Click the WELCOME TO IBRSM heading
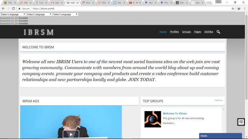Screen dimensions: 248x139 38,47
